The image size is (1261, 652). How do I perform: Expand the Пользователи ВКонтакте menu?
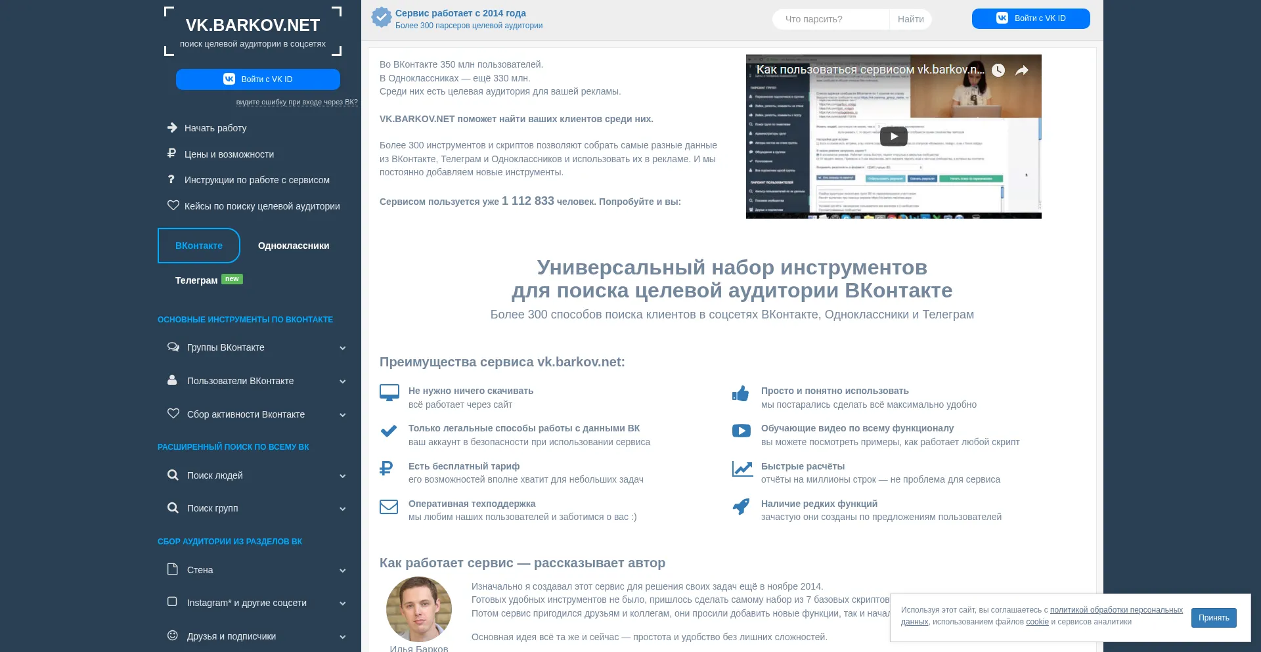click(x=342, y=381)
